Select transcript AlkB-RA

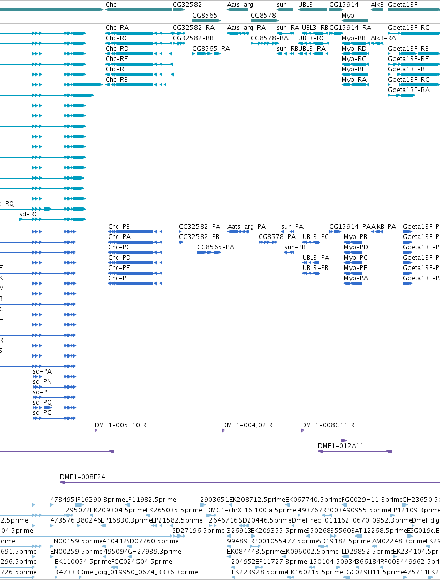(384, 38)
